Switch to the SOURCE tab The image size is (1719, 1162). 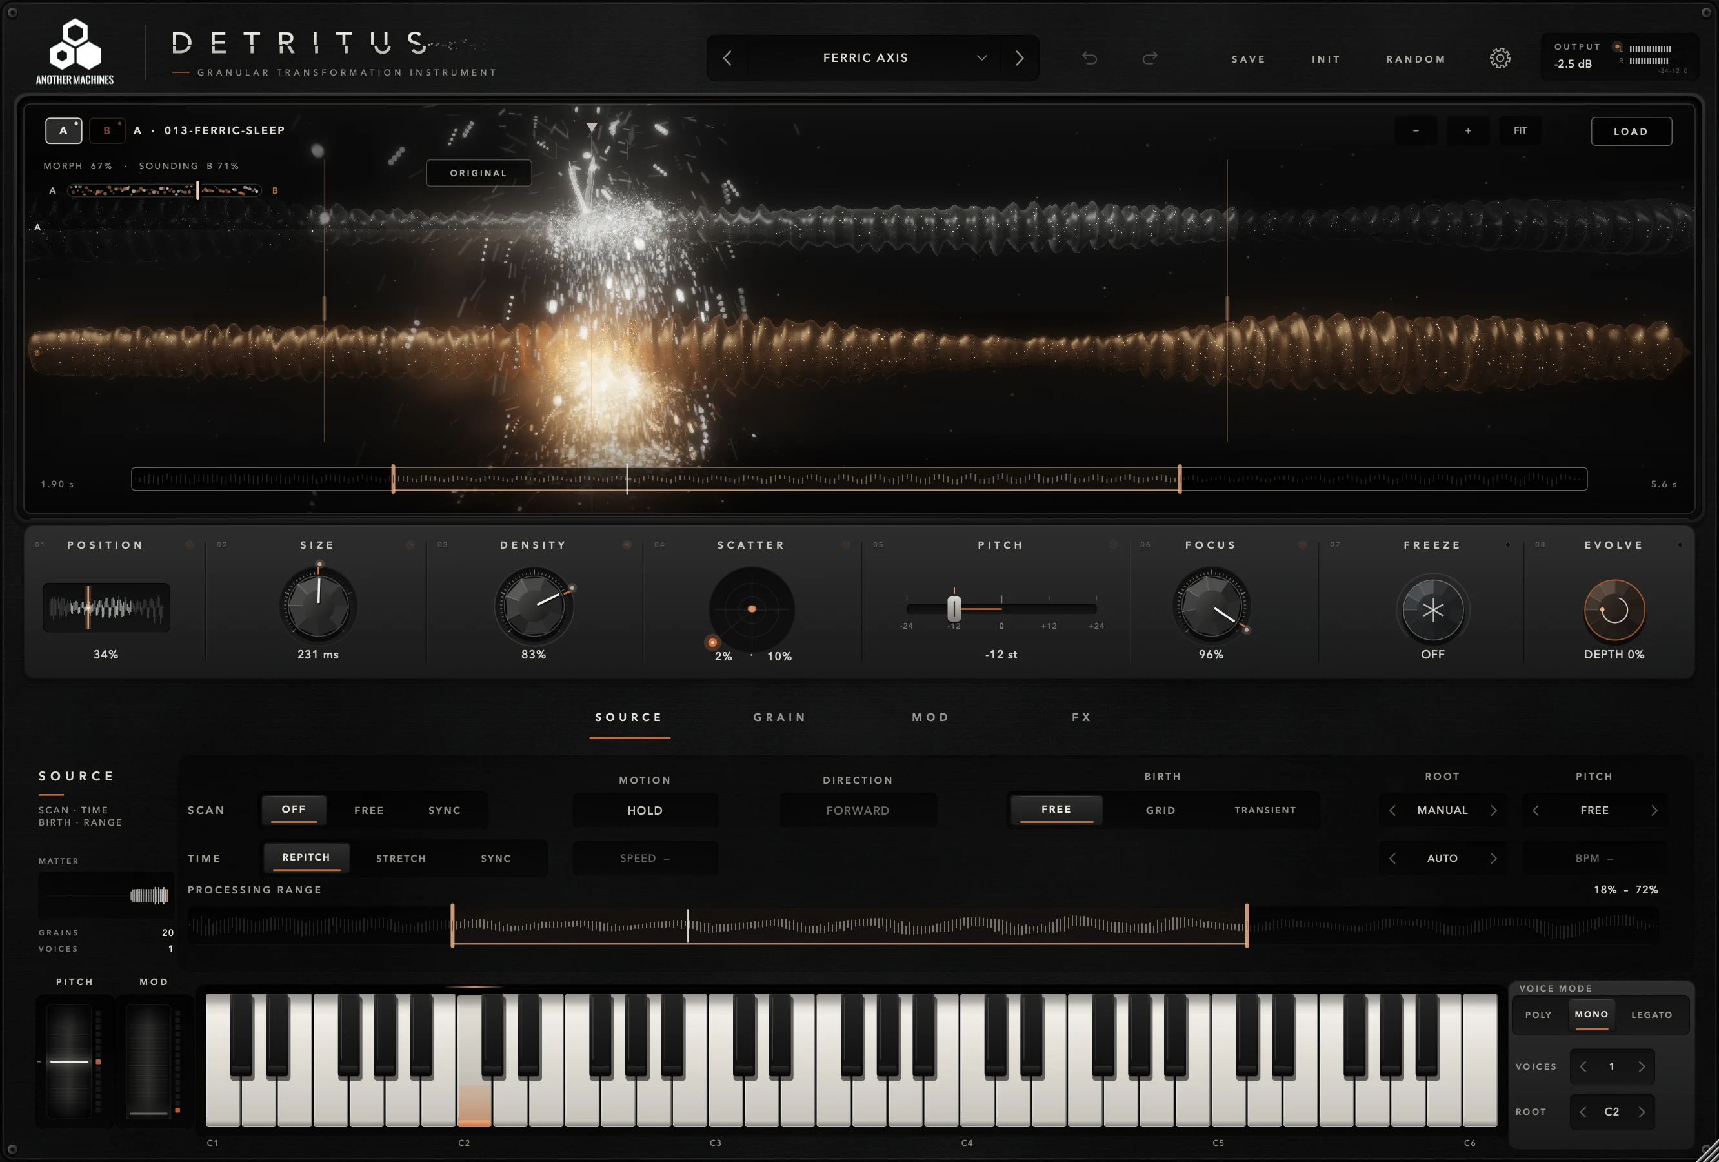(x=630, y=717)
